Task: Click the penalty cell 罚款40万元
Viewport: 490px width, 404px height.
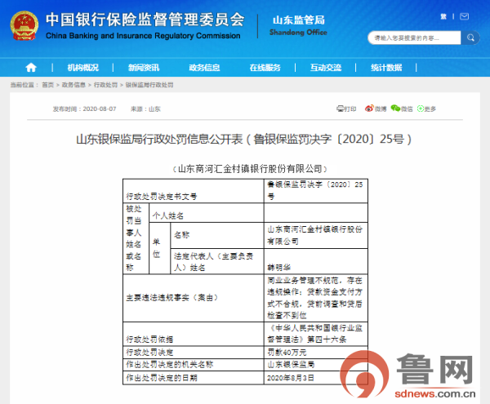Action: tap(315, 352)
